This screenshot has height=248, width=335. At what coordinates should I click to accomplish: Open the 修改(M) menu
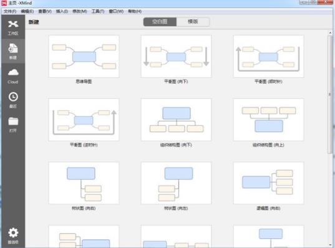click(x=80, y=11)
